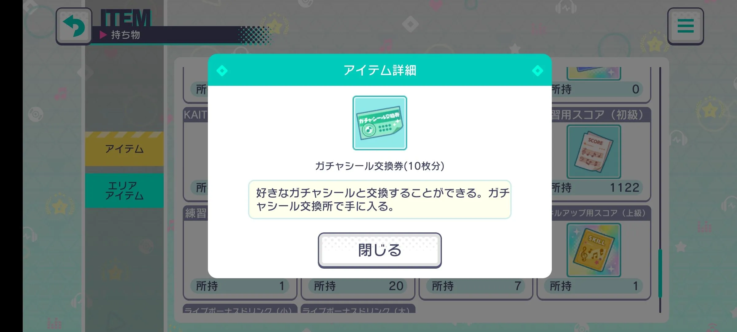Tap right diamond in dialog header
This screenshot has width=737, height=332.
coord(537,71)
